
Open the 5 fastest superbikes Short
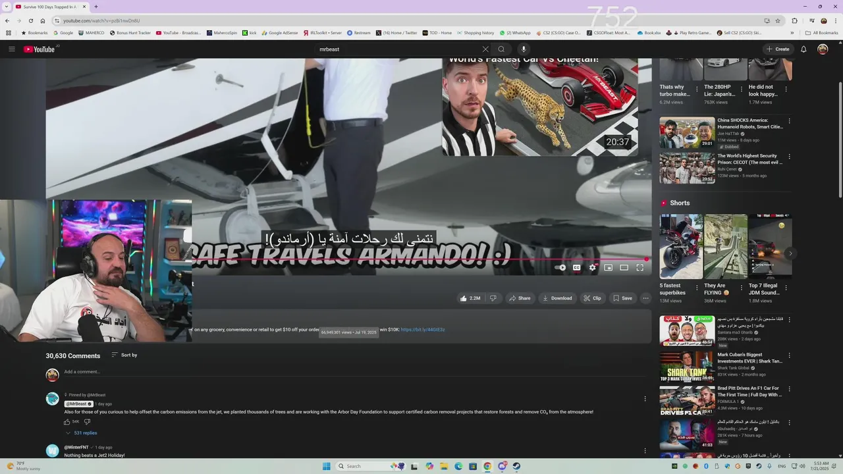(682, 246)
